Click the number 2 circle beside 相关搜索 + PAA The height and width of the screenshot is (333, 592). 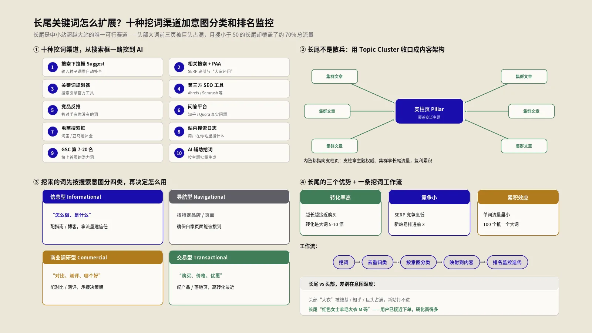pyautogui.click(x=179, y=67)
